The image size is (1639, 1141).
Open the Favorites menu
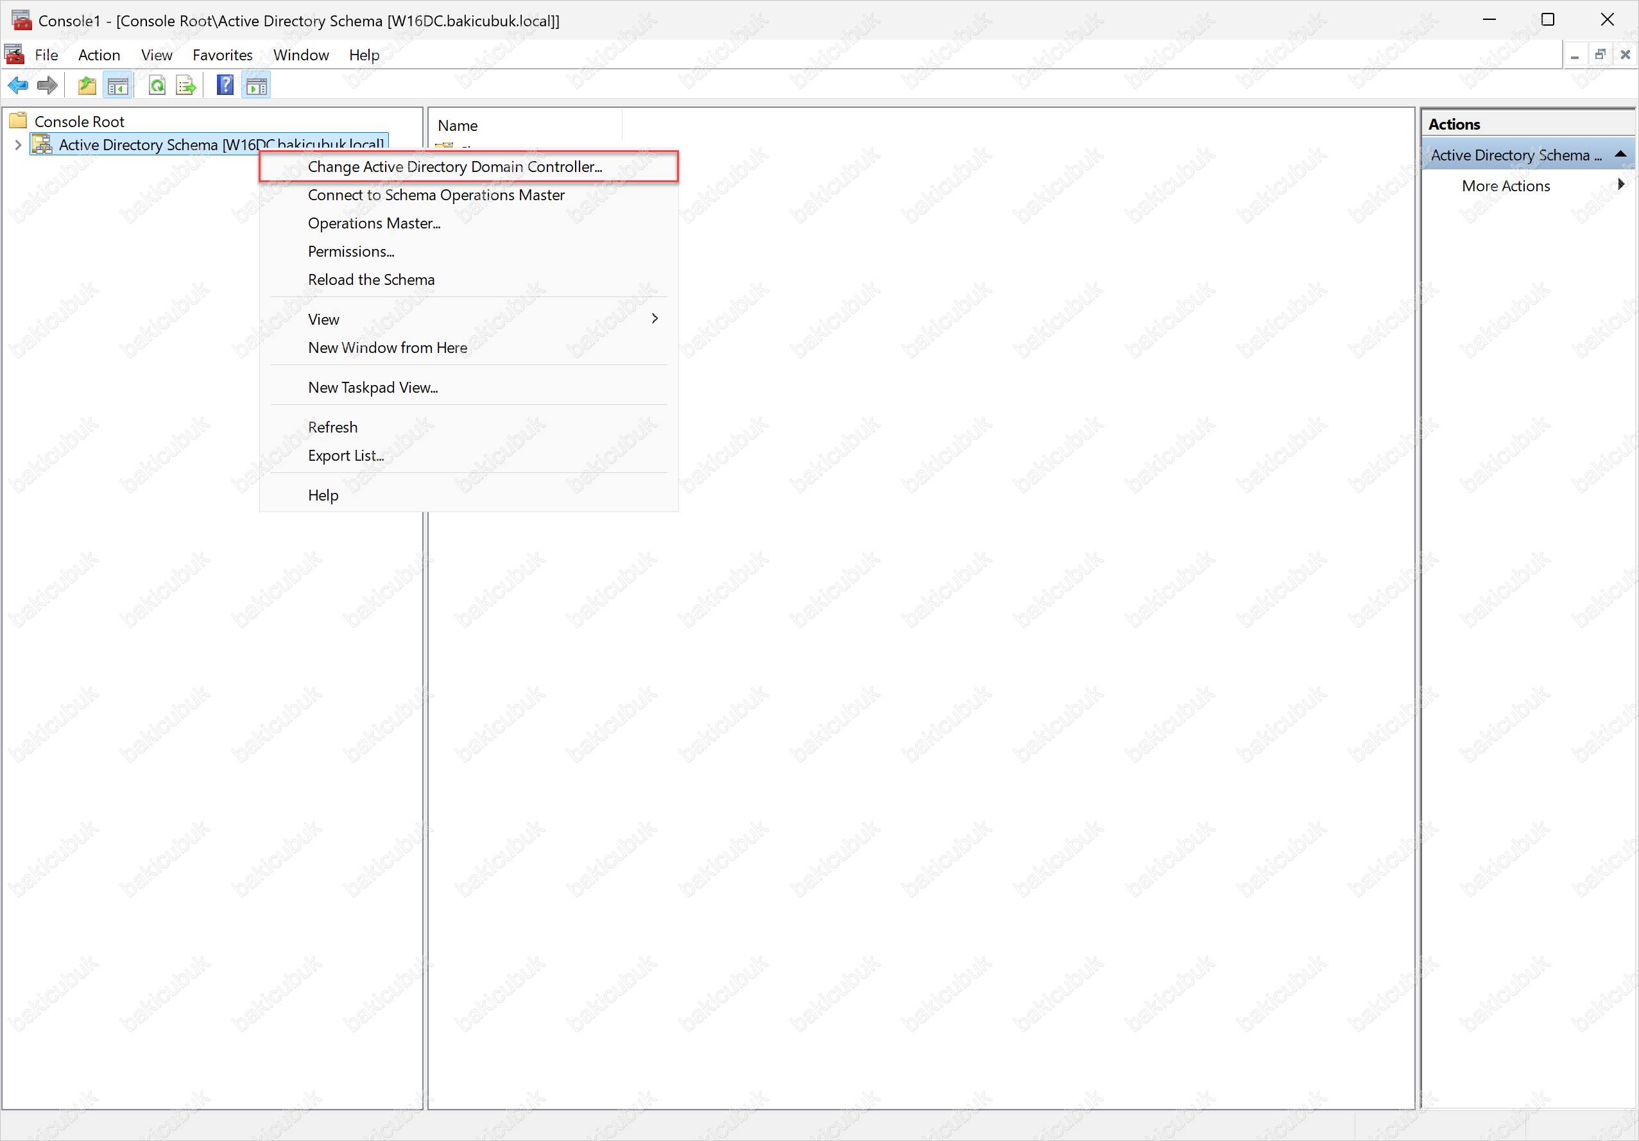(223, 55)
